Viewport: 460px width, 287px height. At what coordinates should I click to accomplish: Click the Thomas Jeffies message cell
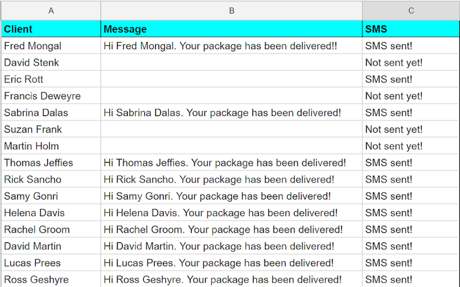(x=231, y=163)
